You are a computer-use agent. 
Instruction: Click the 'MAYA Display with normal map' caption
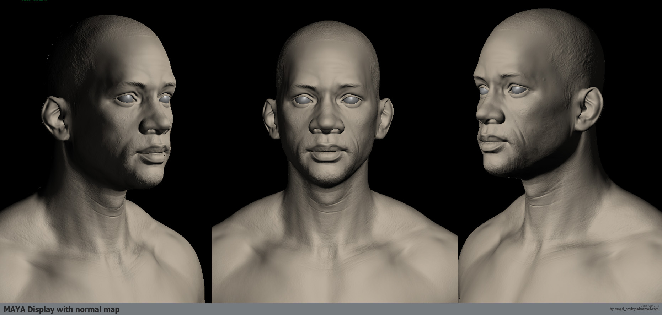tap(62, 309)
